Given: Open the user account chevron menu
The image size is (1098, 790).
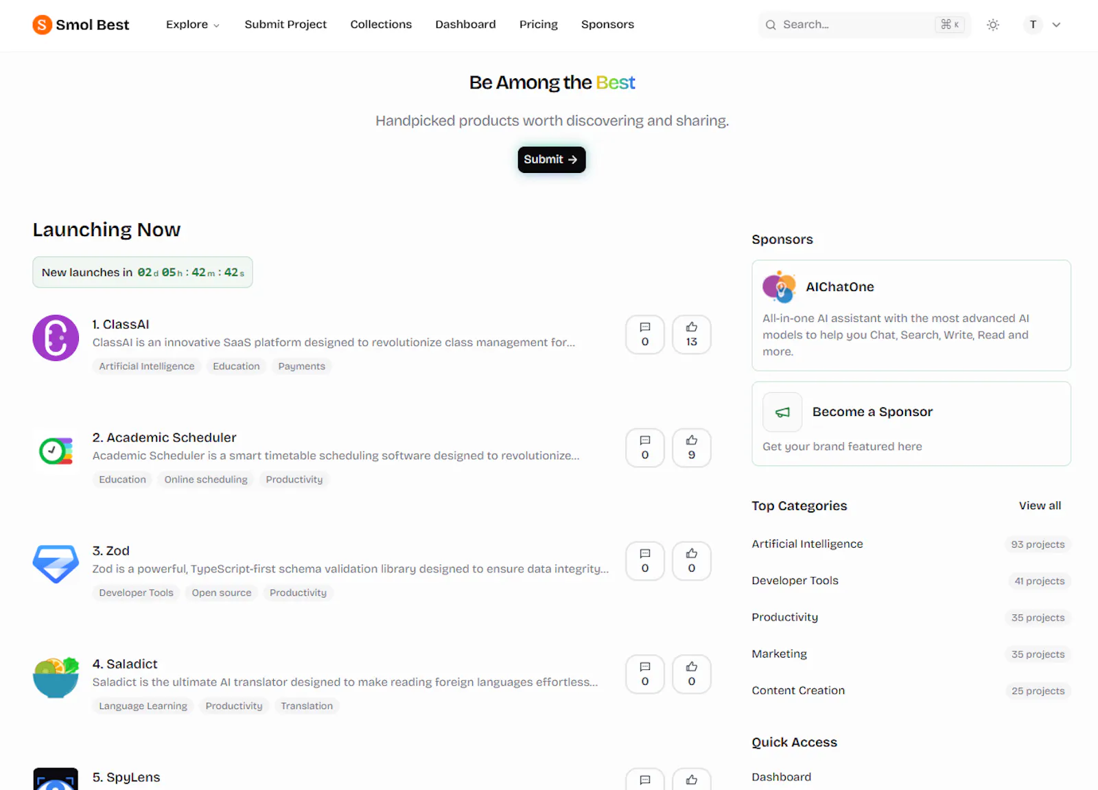Looking at the screenshot, I should pos(1056,25).
